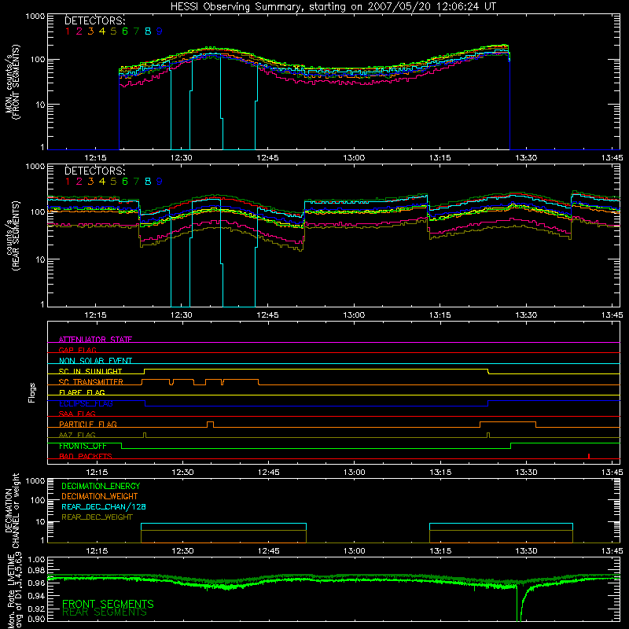Click detector 9 legend number in front segments panel
Image resolution: width=629 pixels, height=629 pixels.
[x=160, y=31]
